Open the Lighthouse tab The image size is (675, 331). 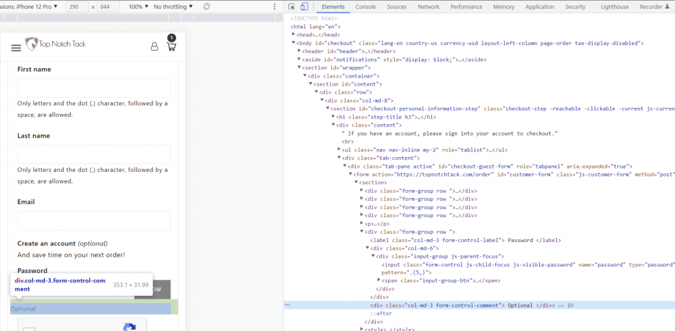pyautogui.click(x=614, y=7)
